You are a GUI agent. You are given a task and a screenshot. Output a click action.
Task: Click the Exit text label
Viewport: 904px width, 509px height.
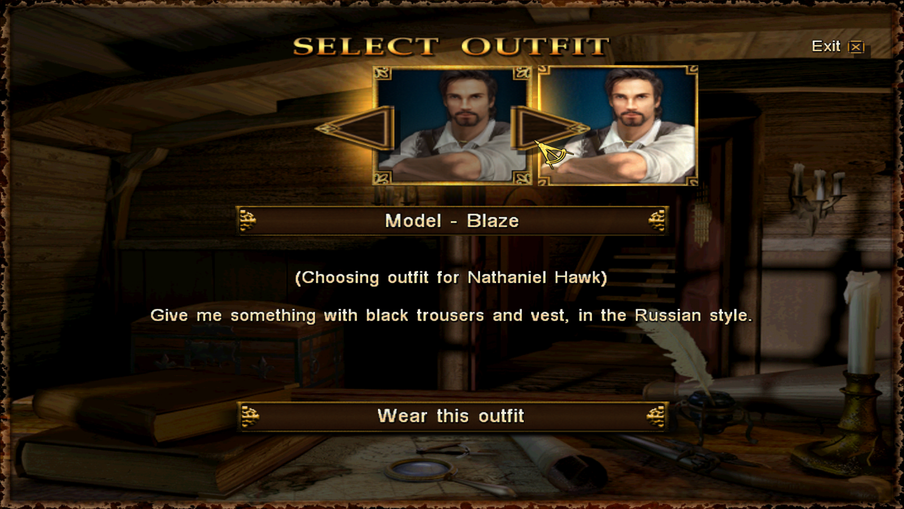pyautogui.click(x=826, y=46)
